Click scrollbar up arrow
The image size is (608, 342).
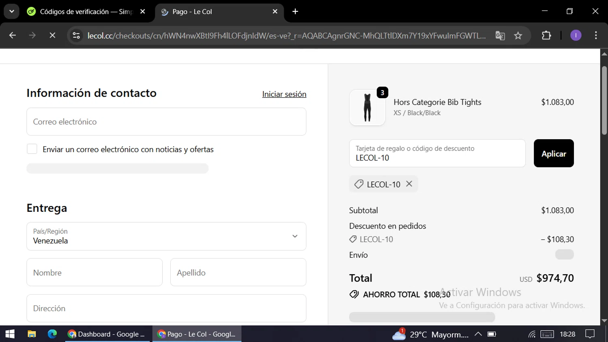[x=604, y=54]
